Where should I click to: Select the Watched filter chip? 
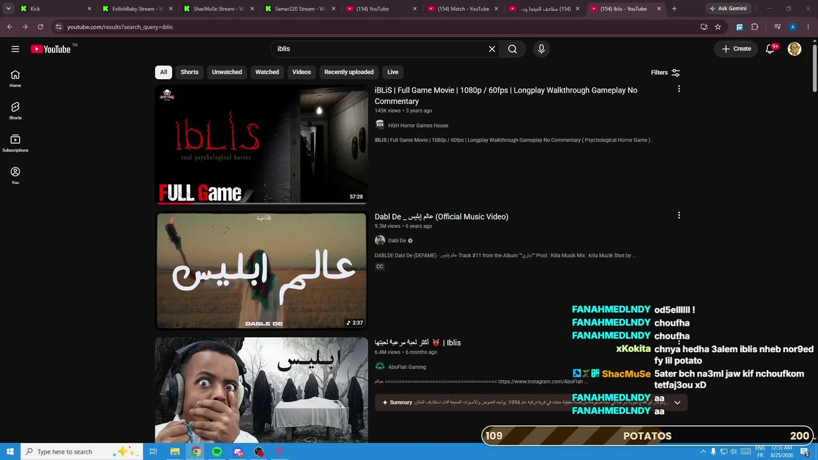(x=267, y=72)
